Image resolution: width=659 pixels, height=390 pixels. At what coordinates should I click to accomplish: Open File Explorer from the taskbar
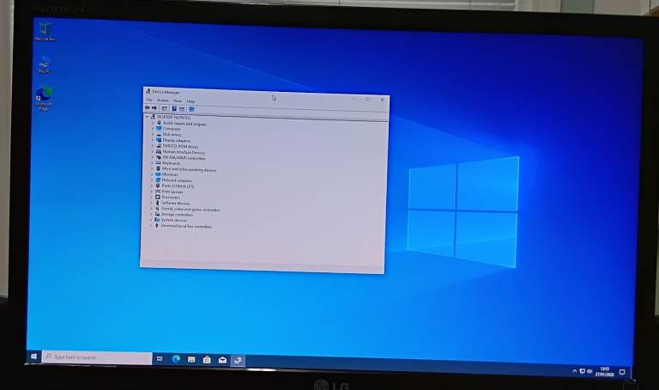coord(191,359)
